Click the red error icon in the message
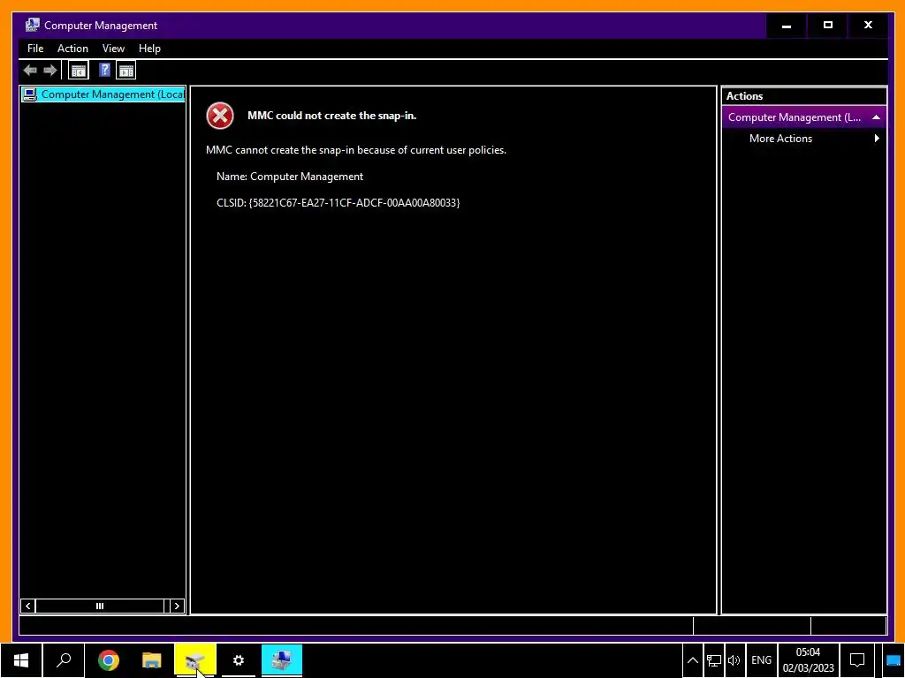 pyautogui.click(x=220, y=116)
